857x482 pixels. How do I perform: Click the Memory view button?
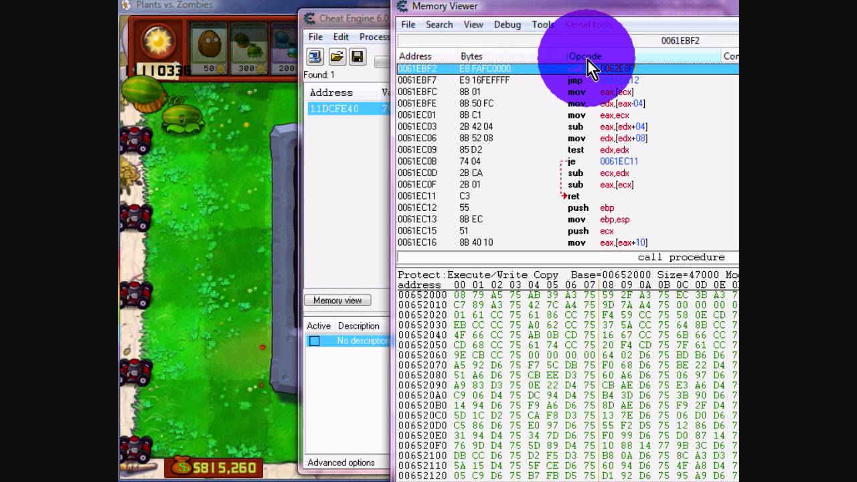[337, 301]
